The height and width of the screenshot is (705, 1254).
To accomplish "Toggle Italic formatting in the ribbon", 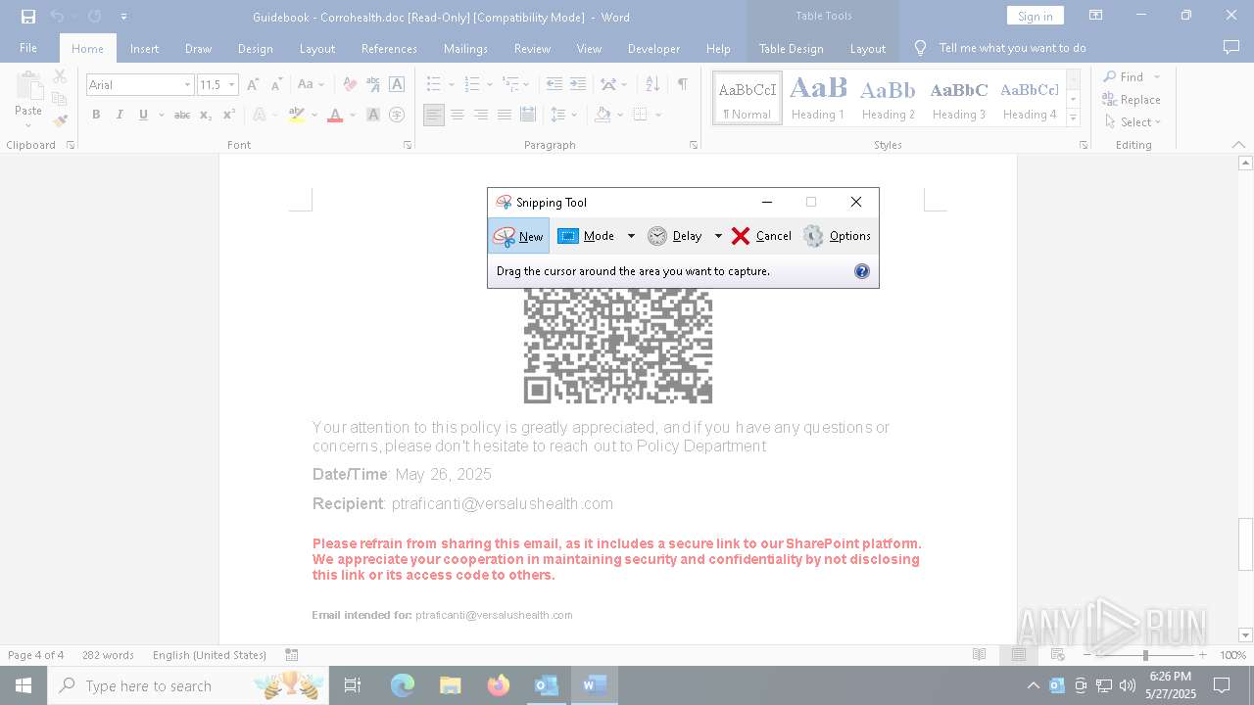I will coord(120,115).
